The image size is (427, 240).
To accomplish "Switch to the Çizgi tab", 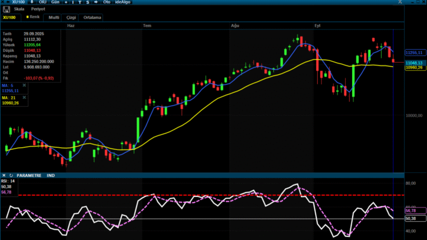I will pyautogui.click(x=71, y=18).
